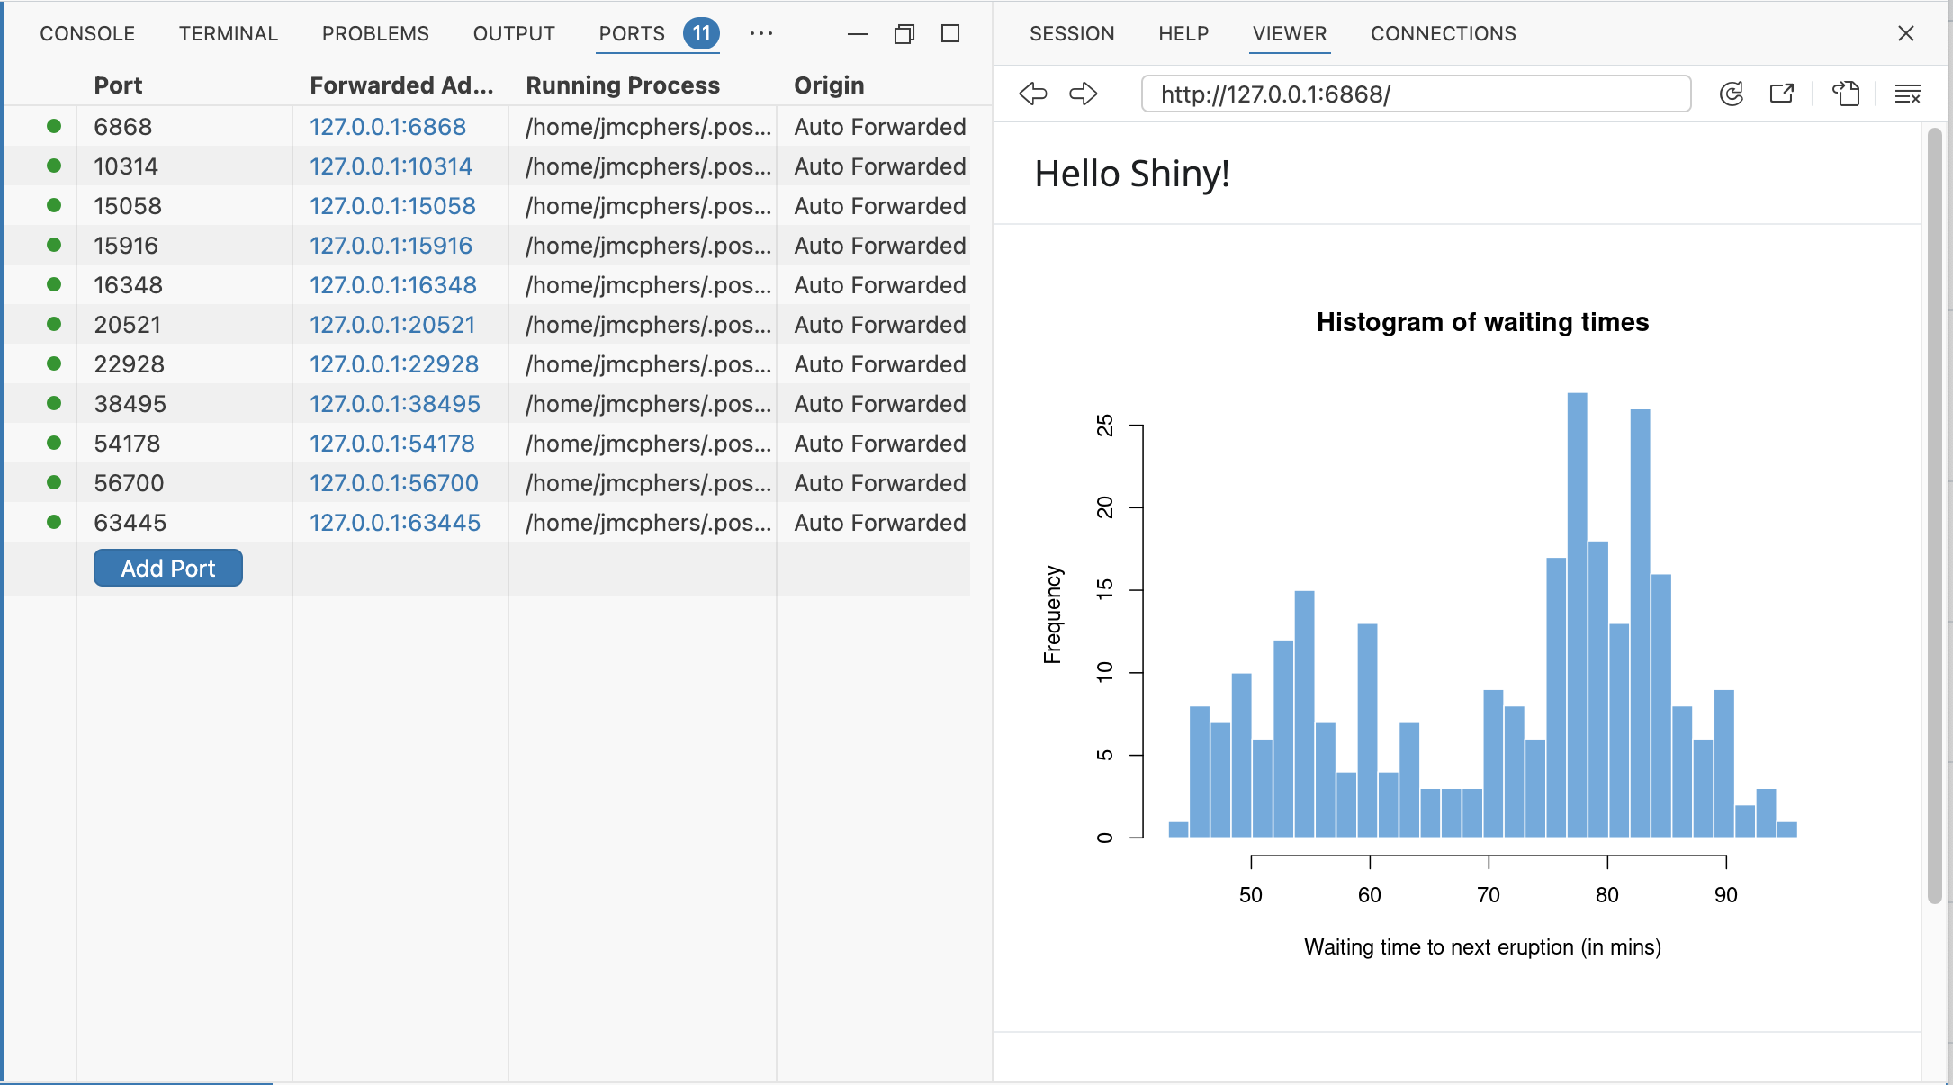Viewport: 1953px width, 1085px height.
Task: Open forwarded address 127.0.0.1:15058
Action: (x=392, y=206)
